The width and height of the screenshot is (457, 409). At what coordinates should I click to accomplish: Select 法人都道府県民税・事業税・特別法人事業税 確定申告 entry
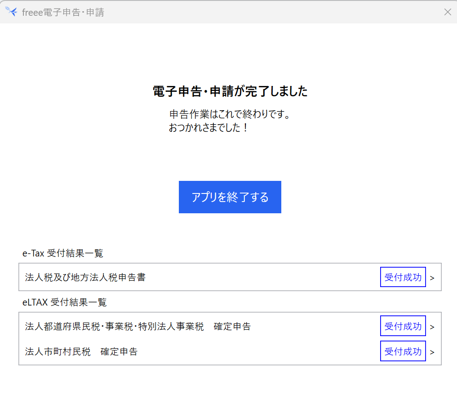[x=138, y=326]
